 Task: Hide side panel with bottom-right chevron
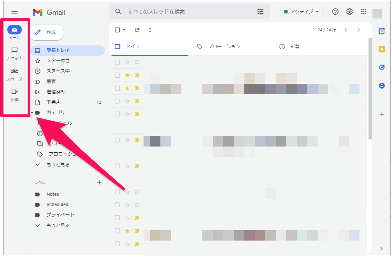pyautogui.click(x=382, y=248)
